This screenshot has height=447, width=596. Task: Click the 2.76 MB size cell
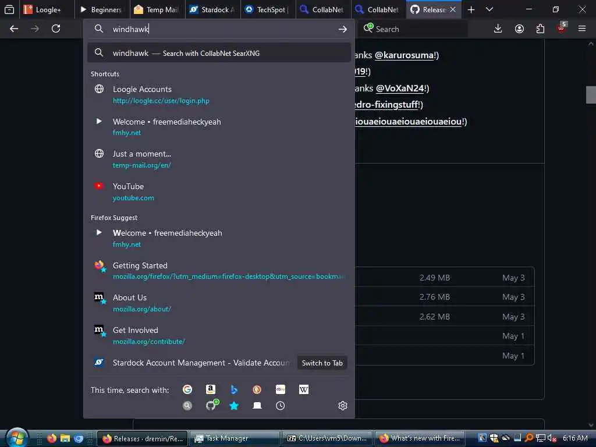point(434,297)
